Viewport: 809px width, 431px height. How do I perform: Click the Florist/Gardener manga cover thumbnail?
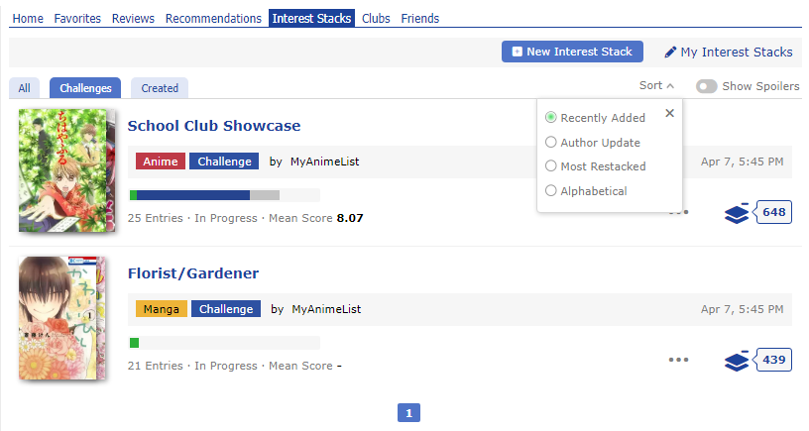pos(60,318)
